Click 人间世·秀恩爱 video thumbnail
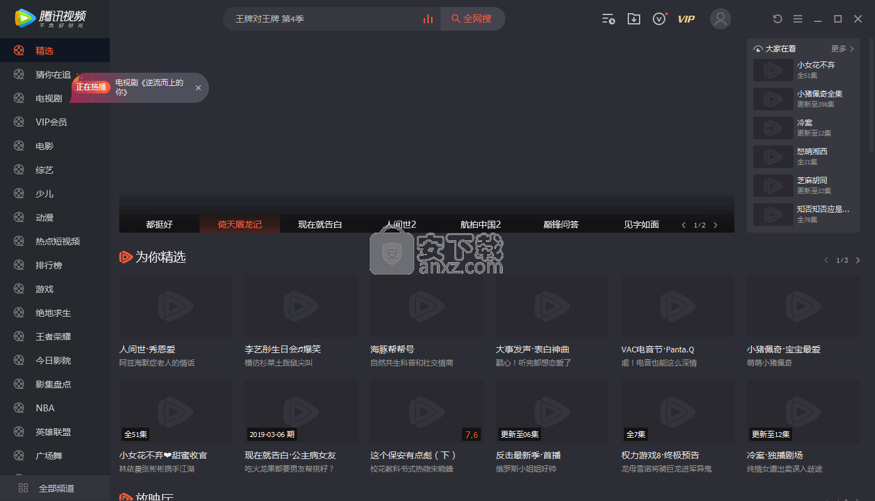The image size is (875, 501). click(x=176, y=306)
